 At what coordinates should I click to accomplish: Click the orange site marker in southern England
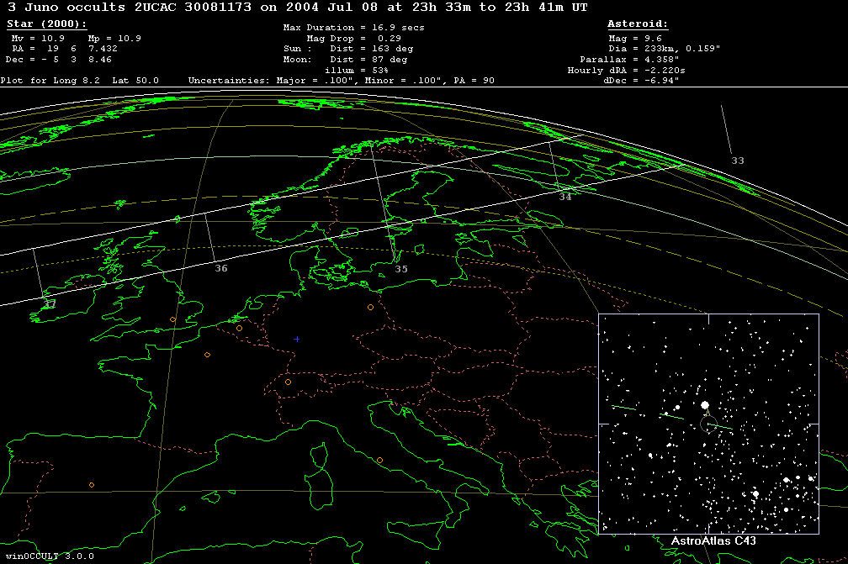[172, 319]
